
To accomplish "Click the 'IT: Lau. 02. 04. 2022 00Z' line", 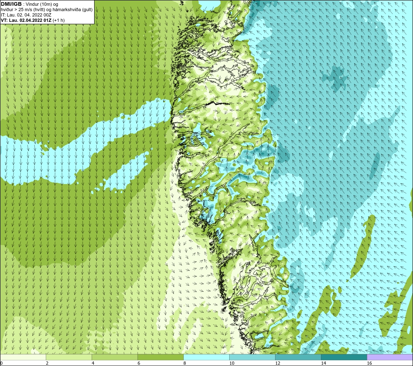I will pyautogui.click(x=26, y=15).
